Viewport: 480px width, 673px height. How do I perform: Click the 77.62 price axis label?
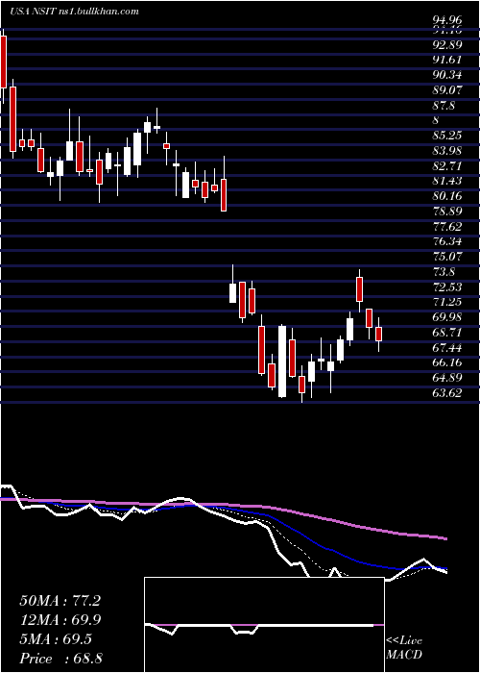tap(447, 226)
